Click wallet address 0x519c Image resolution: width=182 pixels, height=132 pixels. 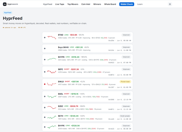click(111, 50)
